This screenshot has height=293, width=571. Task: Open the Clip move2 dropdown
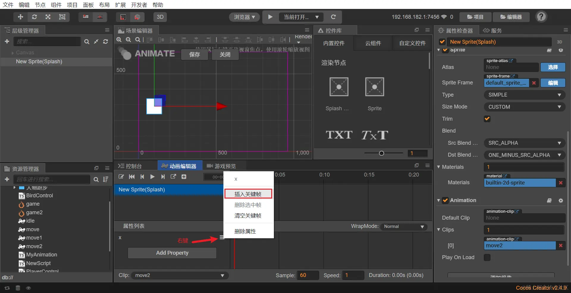tap(180, 275)
